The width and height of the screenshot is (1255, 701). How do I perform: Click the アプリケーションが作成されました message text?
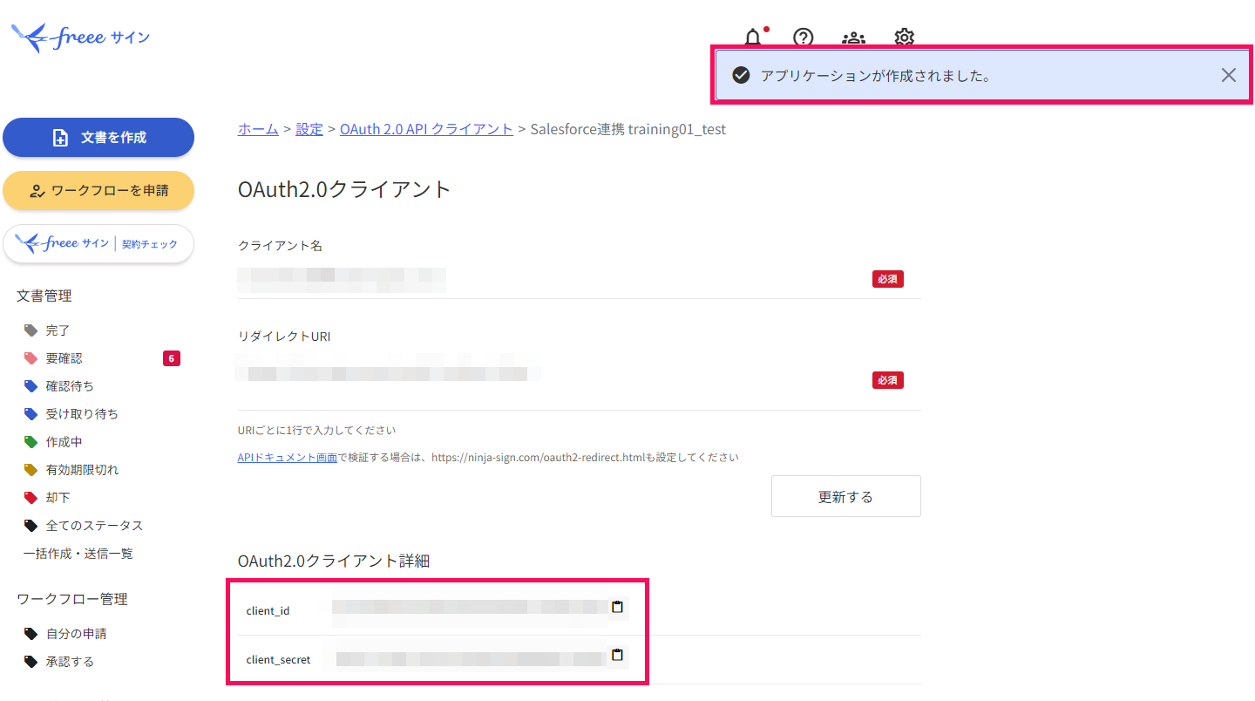pos(876,76)
